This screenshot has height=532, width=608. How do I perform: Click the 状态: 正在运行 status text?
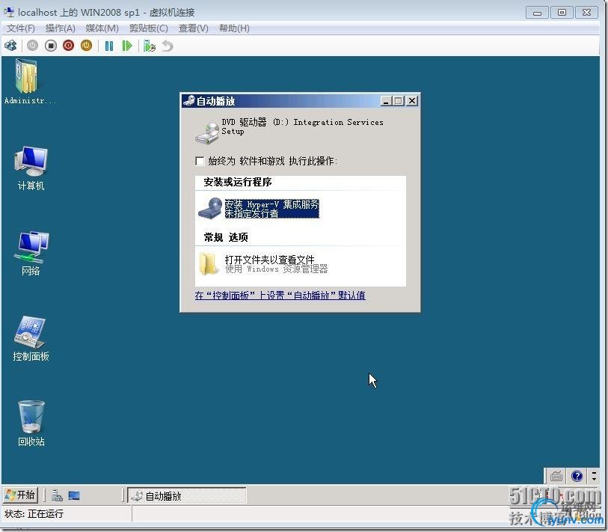point(34,514)
